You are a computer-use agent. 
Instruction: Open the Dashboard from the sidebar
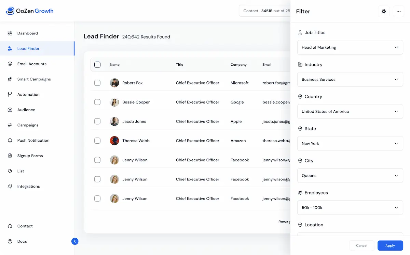[x=27, y=33]
